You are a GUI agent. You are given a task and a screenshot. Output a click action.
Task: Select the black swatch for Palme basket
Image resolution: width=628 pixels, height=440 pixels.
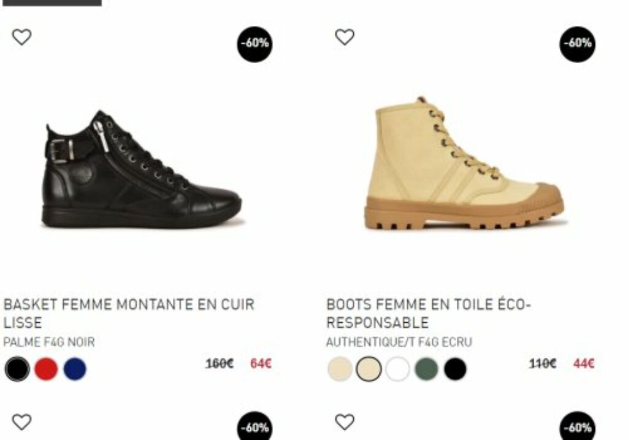[x=17, y=369]
